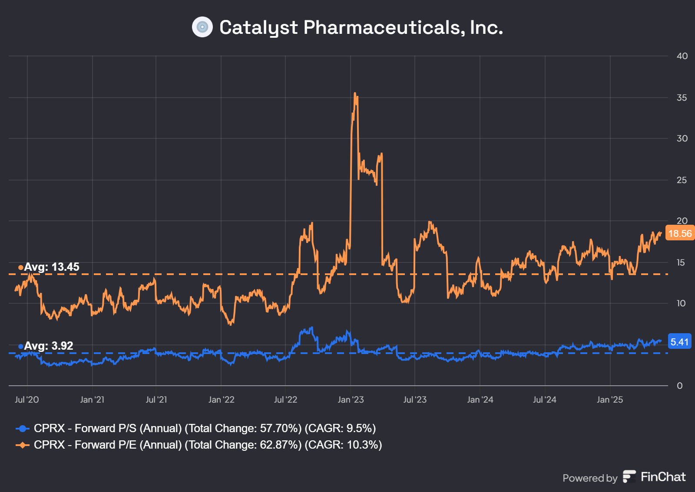Screen dimensions: 695x492
Task: Click the Powered by text
Action: (590, 478)
